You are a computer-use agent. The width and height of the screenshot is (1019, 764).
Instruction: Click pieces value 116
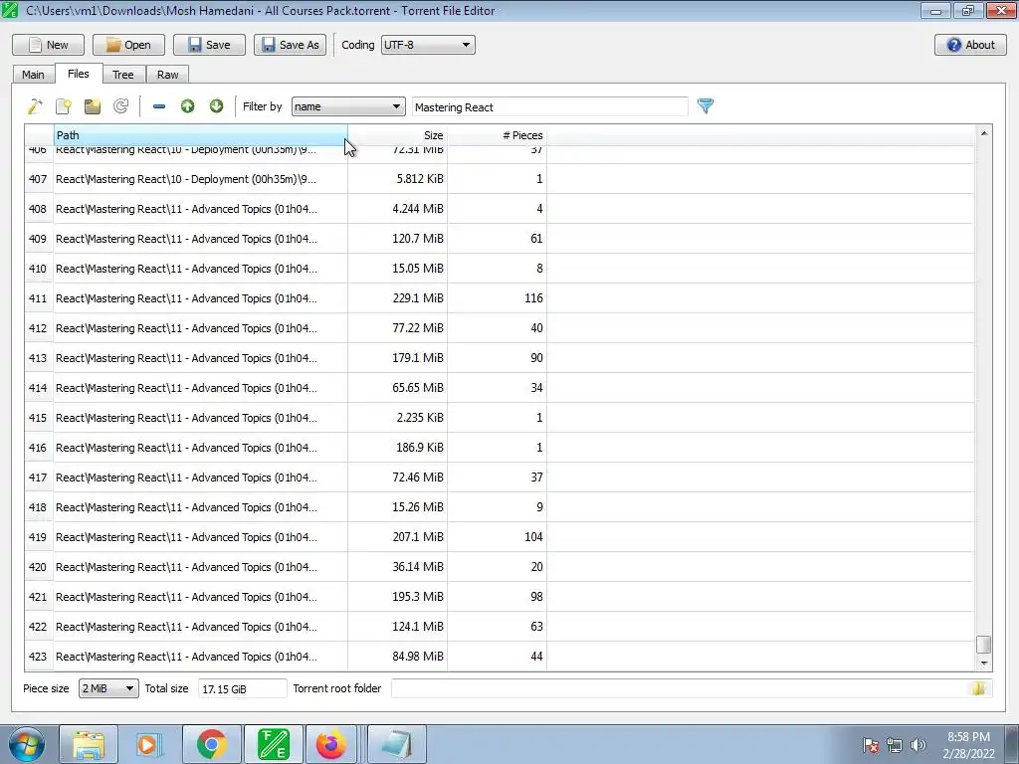(497, 298)
